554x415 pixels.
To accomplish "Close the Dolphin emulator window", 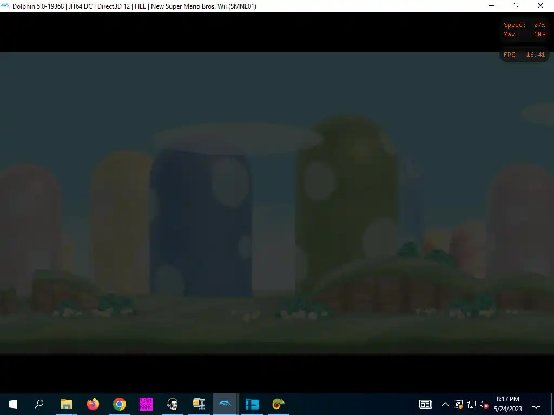I will (540, 5).
